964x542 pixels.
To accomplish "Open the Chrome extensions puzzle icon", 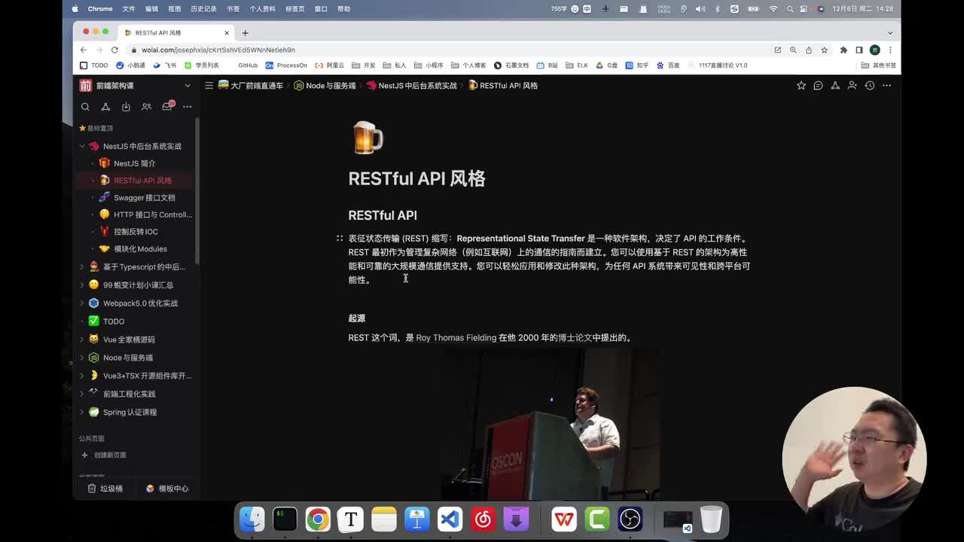I will pos(843,50).
